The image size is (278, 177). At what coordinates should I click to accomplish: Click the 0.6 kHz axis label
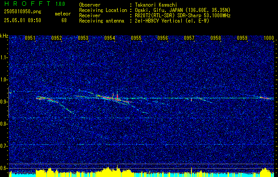(4, 168)
